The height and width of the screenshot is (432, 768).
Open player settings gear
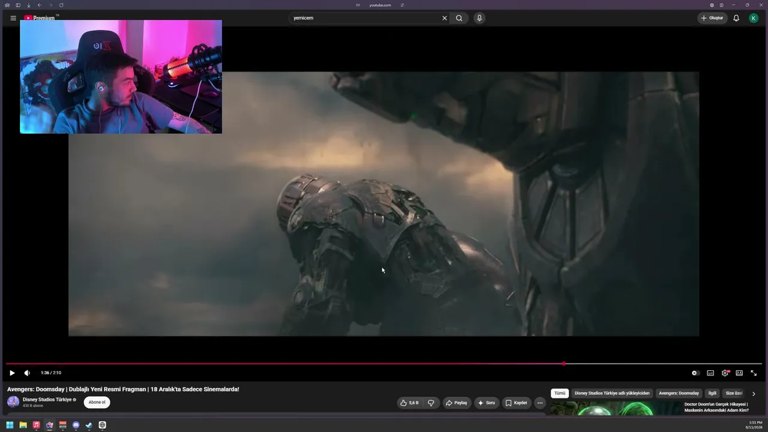pos(725,373)
